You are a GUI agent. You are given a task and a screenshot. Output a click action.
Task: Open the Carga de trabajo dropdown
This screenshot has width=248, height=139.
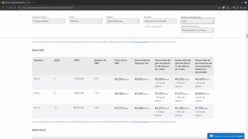pyautogui.click(x=48, y=21)
